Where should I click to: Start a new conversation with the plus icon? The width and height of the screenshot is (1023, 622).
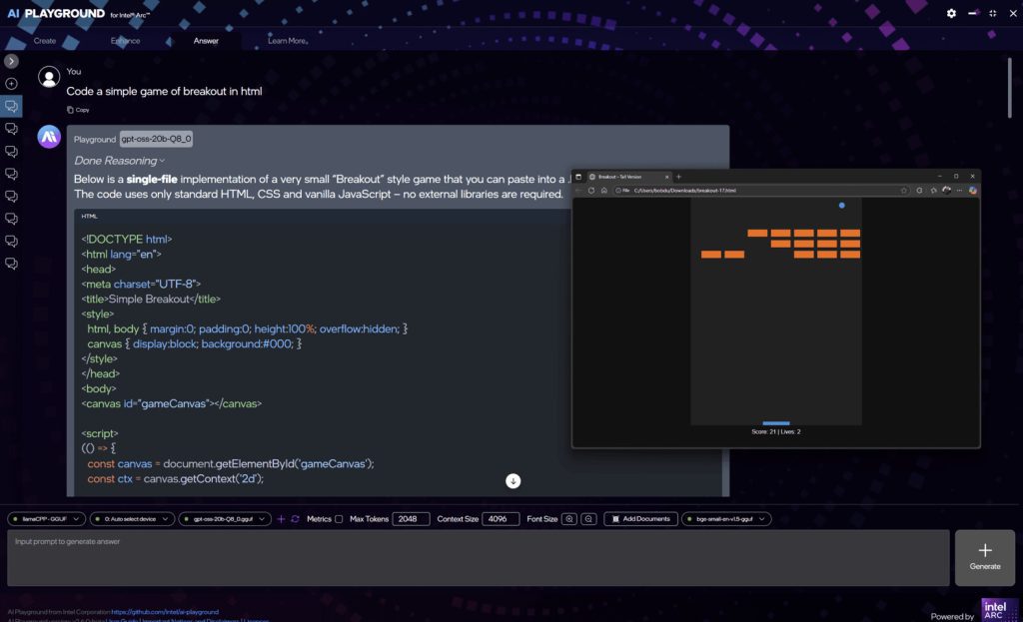[12, 83]
